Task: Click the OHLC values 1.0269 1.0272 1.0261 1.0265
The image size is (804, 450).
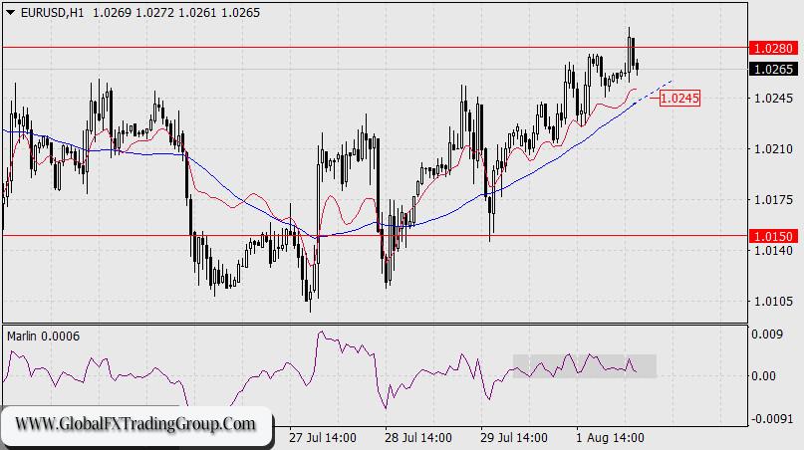Action: [x=176, y=13]
